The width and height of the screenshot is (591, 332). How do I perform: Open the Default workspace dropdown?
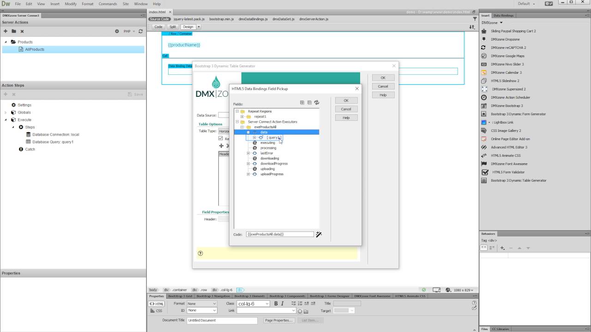coord(526,4)
